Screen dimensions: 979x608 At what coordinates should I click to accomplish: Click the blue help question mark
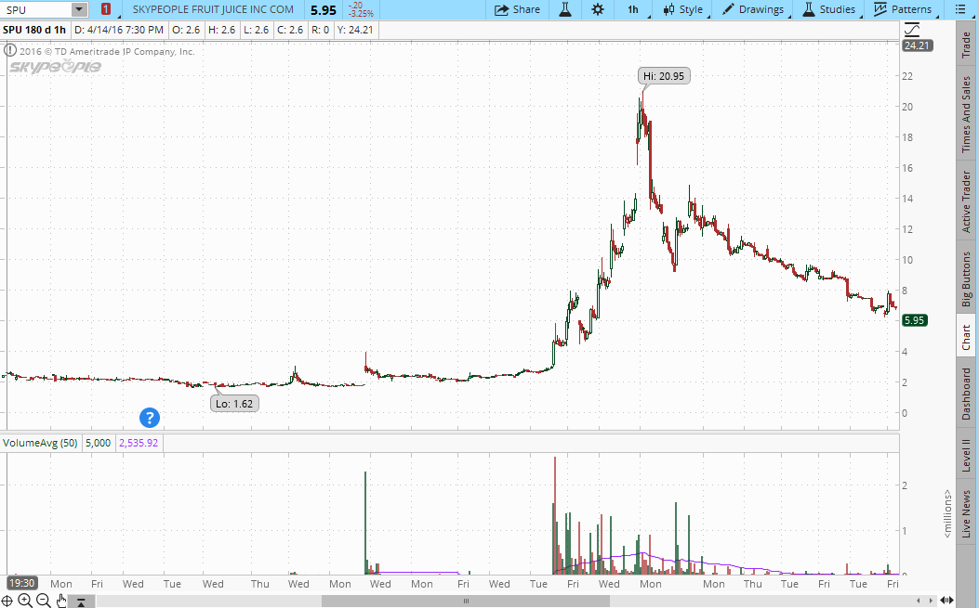[150, 418]
